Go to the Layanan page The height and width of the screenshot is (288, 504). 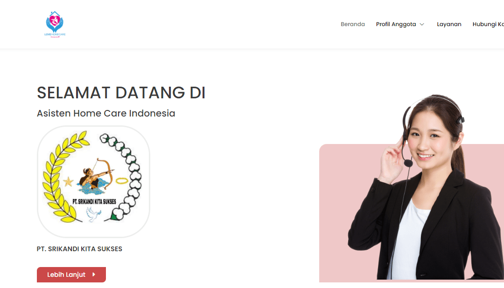point(449,24)
